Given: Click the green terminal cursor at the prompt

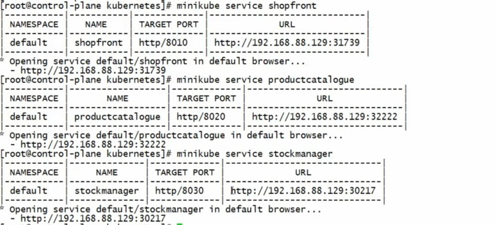Looking at the screenshot, I should tap(179, 224).
